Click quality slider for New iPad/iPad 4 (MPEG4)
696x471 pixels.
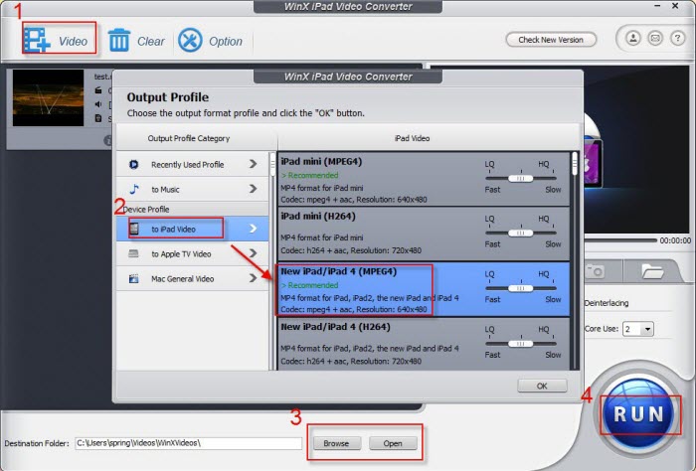coord(521,288)
